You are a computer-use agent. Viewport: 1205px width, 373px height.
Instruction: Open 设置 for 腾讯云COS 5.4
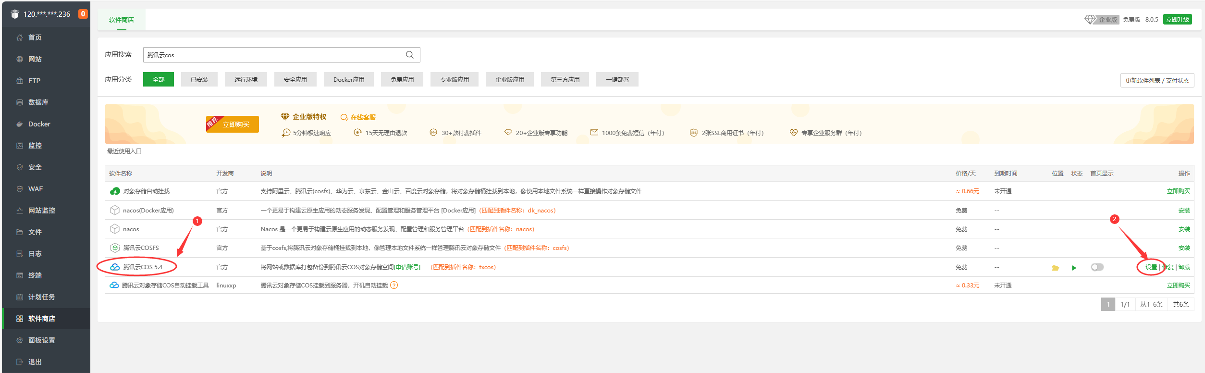click(1151, 267)
